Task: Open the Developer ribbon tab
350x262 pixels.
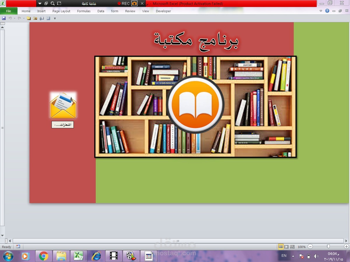Action: [163, 11]
